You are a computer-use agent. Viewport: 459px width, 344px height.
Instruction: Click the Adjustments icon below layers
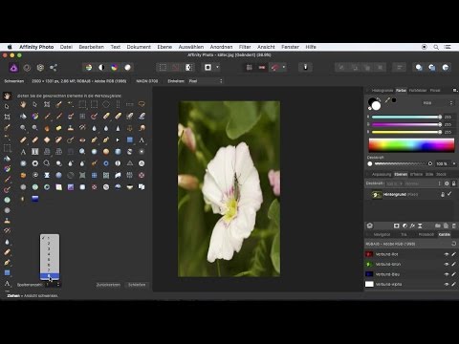(x=404, y=226)
